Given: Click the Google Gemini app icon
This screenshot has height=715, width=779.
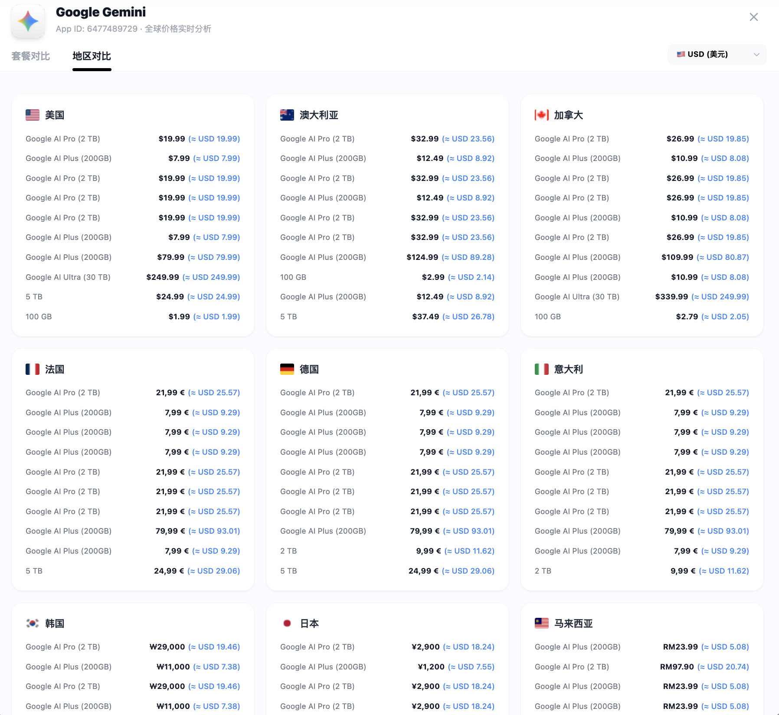Looking at the screenshot, I should [x=28, y=21].
